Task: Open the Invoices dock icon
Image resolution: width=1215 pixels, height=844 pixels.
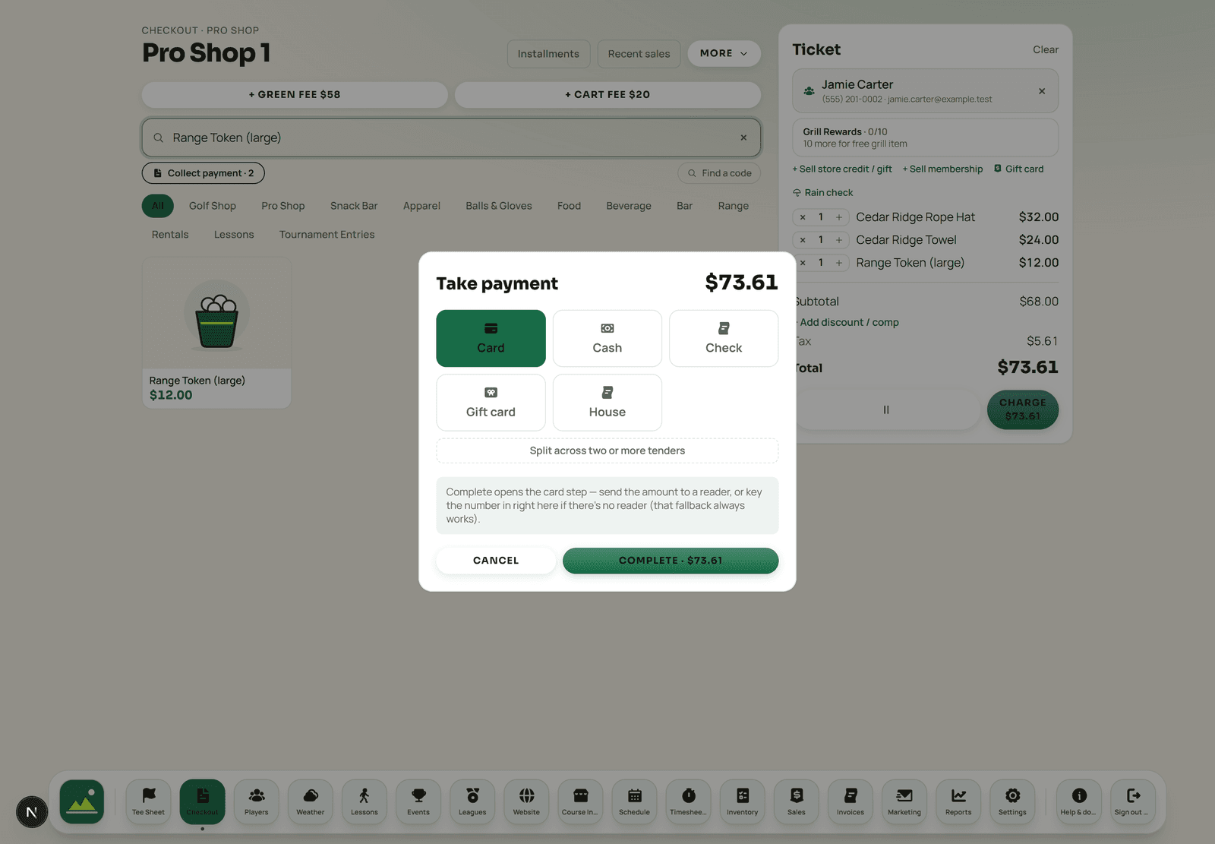Action: pyautogui.click(x=850, y=801)
